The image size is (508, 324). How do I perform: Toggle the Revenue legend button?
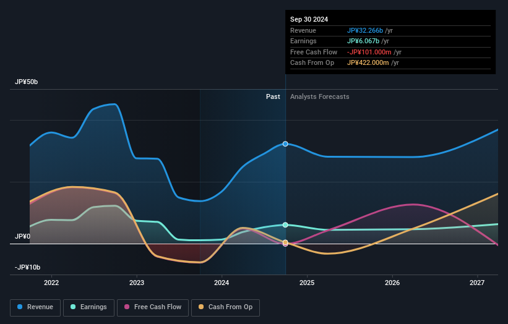[x=35, y=307]
